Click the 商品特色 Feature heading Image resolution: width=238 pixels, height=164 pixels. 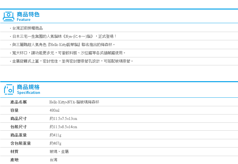[28, 16]
